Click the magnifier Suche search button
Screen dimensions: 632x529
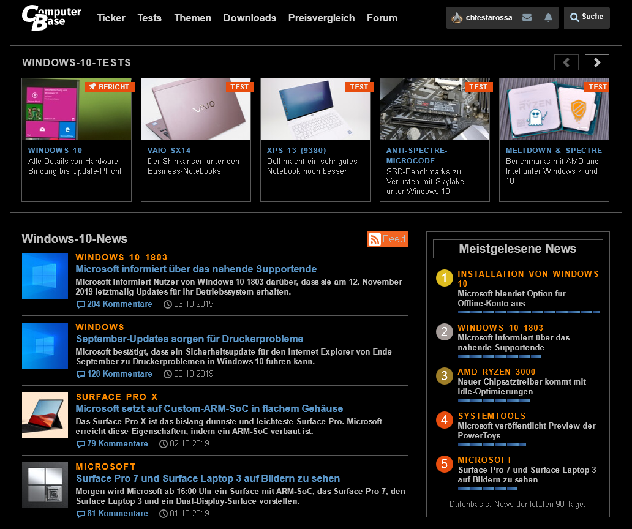coord(587,17)
